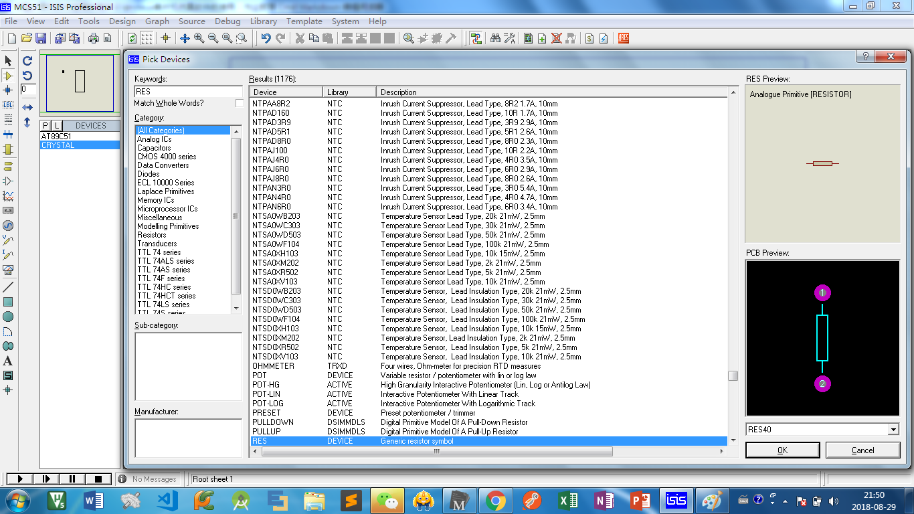This screenshot has height=514, width=914.
Task: Rotate anti-clockwise using the rotation icon
Action: pos(27,76)
